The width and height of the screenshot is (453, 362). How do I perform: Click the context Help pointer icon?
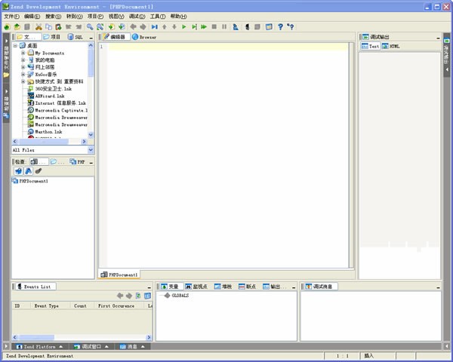(x=291, y=27)
